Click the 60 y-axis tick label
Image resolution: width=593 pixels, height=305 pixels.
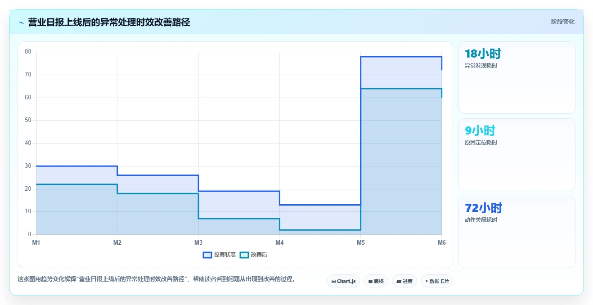coord(28,98)
